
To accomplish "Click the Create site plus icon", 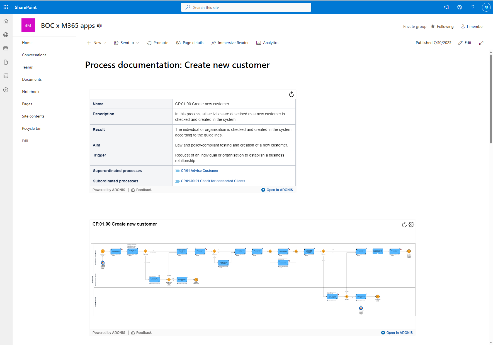I will (x=6, y=90).
